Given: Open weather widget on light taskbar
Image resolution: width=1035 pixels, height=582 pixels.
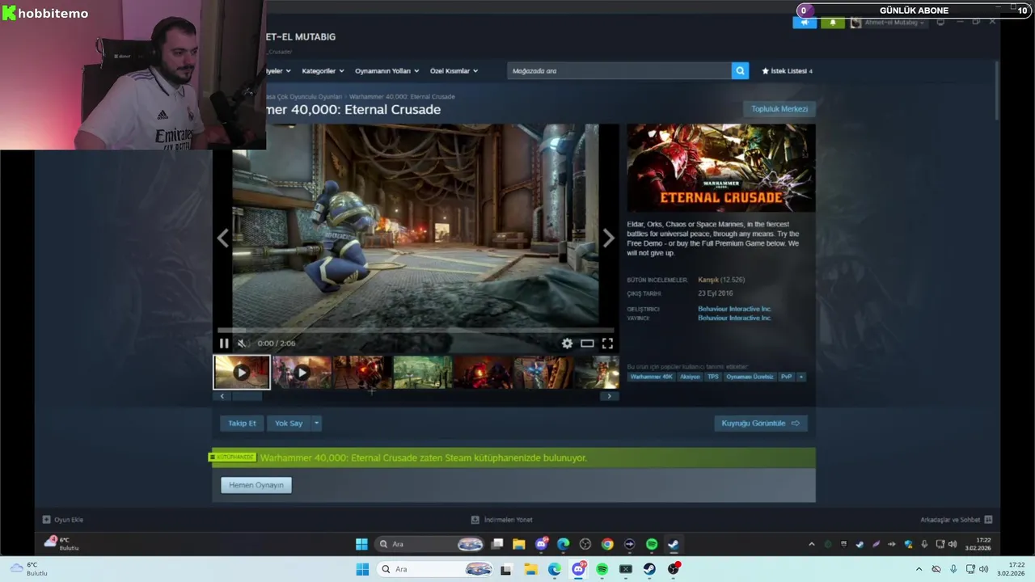Looking at the screenshot, I should 27,569.
